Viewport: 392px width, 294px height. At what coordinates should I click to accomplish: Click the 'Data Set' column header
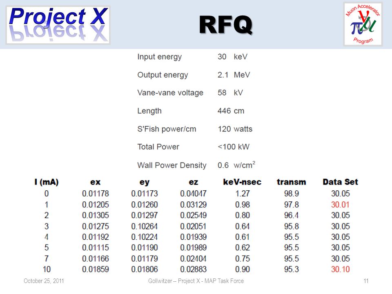[x=340, y=182]
